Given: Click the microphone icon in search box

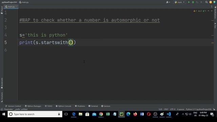Looking at the screenshot, I should (59, 114).
